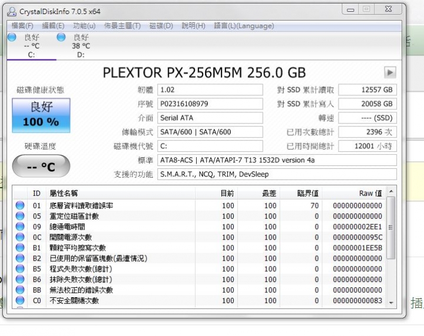This screenshot has width=424, height=336.
Task: Select the 已使用的保留區塊數(最遭情況) row
Action: (x=200, y=258)
